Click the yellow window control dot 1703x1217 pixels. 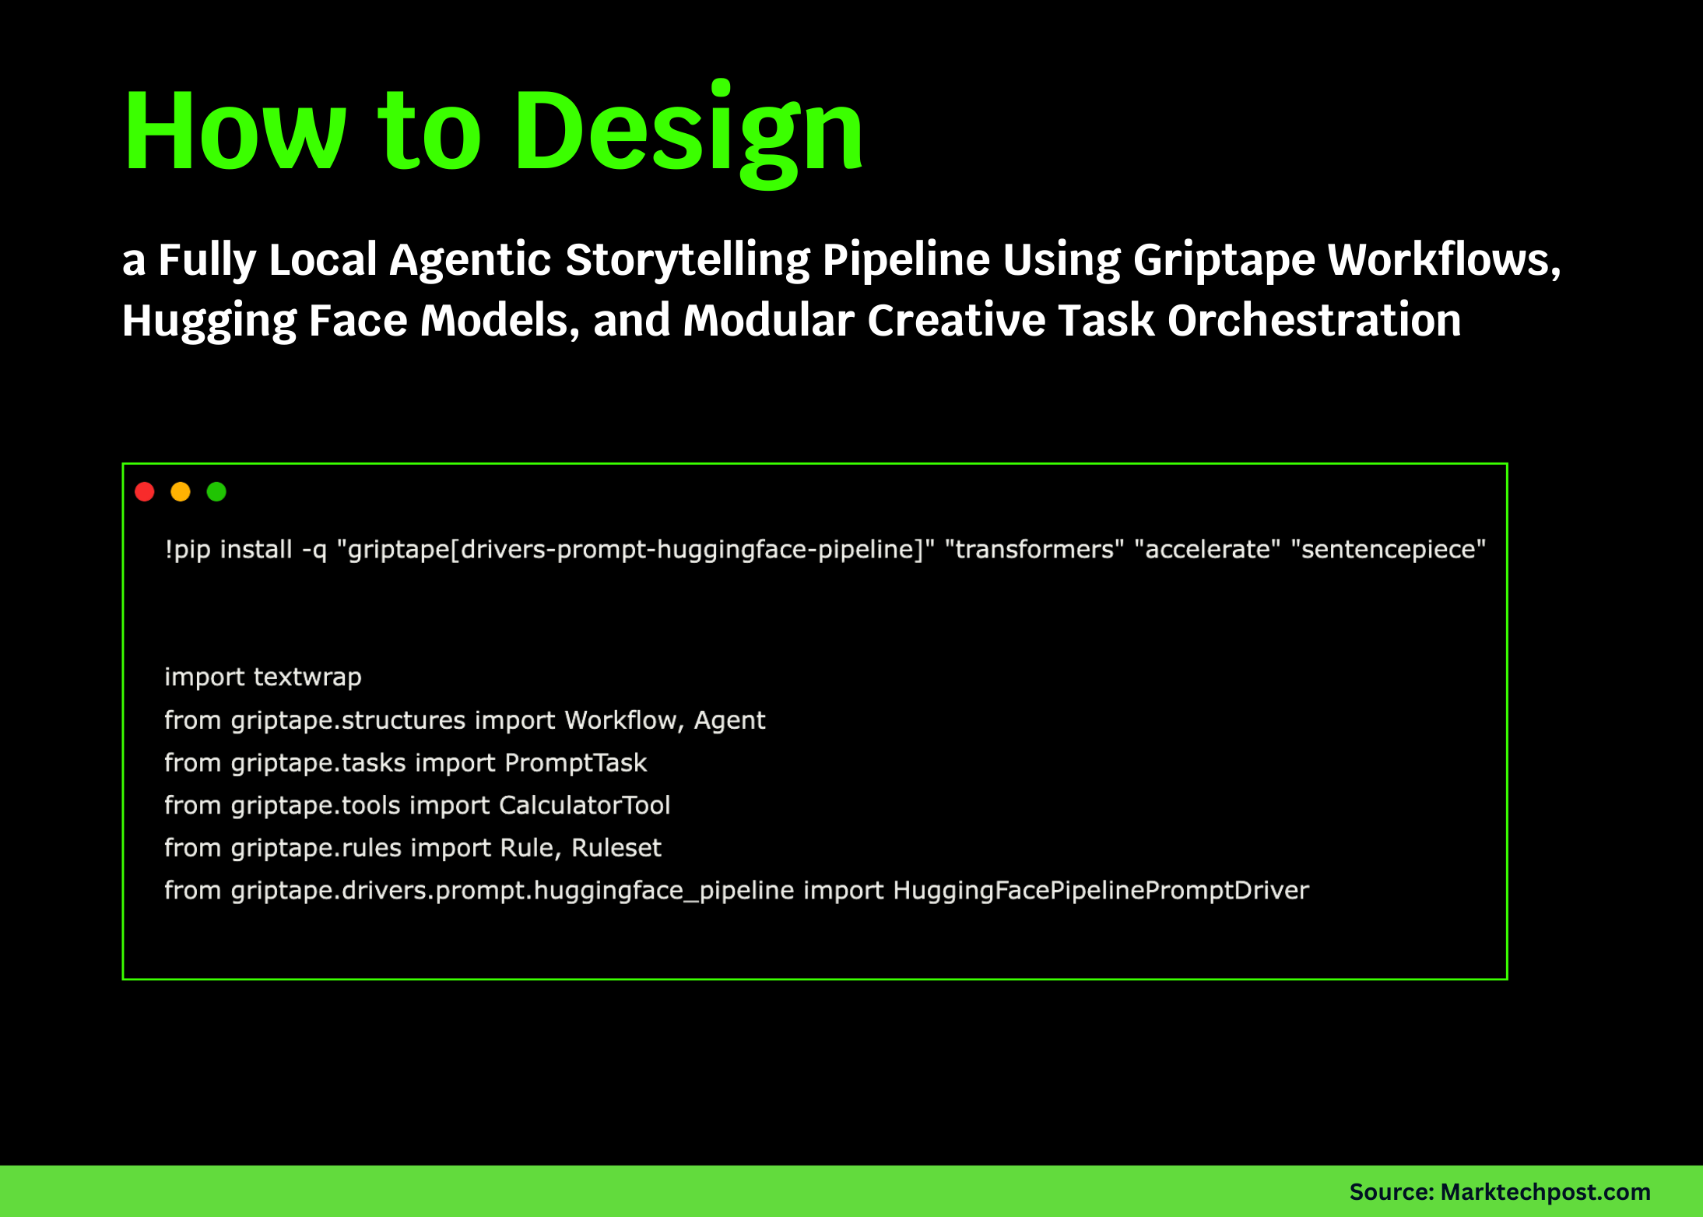(181, 491)
